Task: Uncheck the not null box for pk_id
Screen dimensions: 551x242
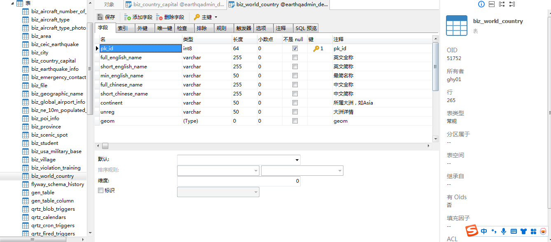Action: 295,49
